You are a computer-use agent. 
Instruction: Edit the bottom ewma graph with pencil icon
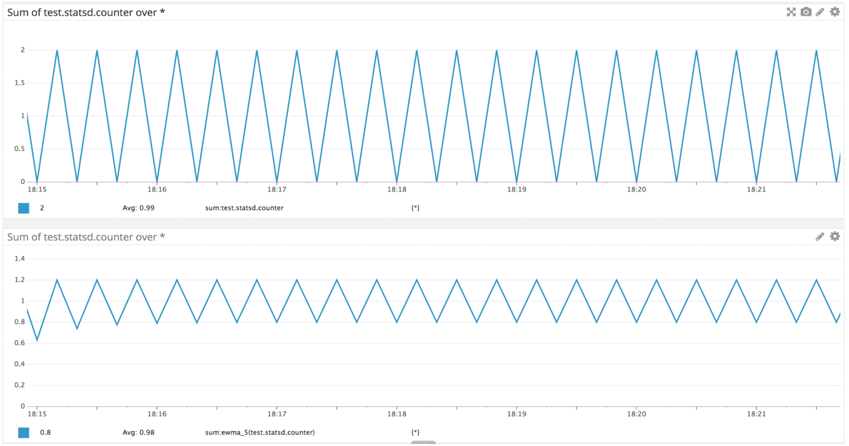coord(819,236)
